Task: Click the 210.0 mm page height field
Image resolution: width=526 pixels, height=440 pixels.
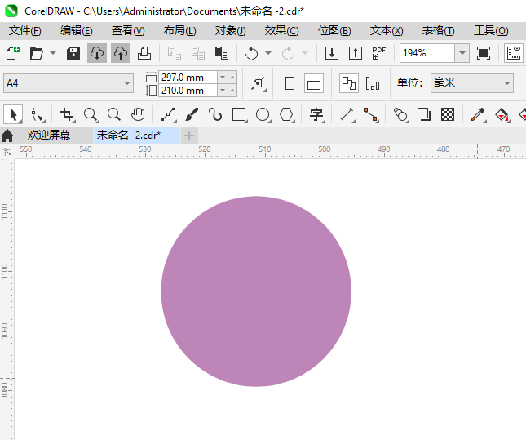Action: tap(188, 91)
